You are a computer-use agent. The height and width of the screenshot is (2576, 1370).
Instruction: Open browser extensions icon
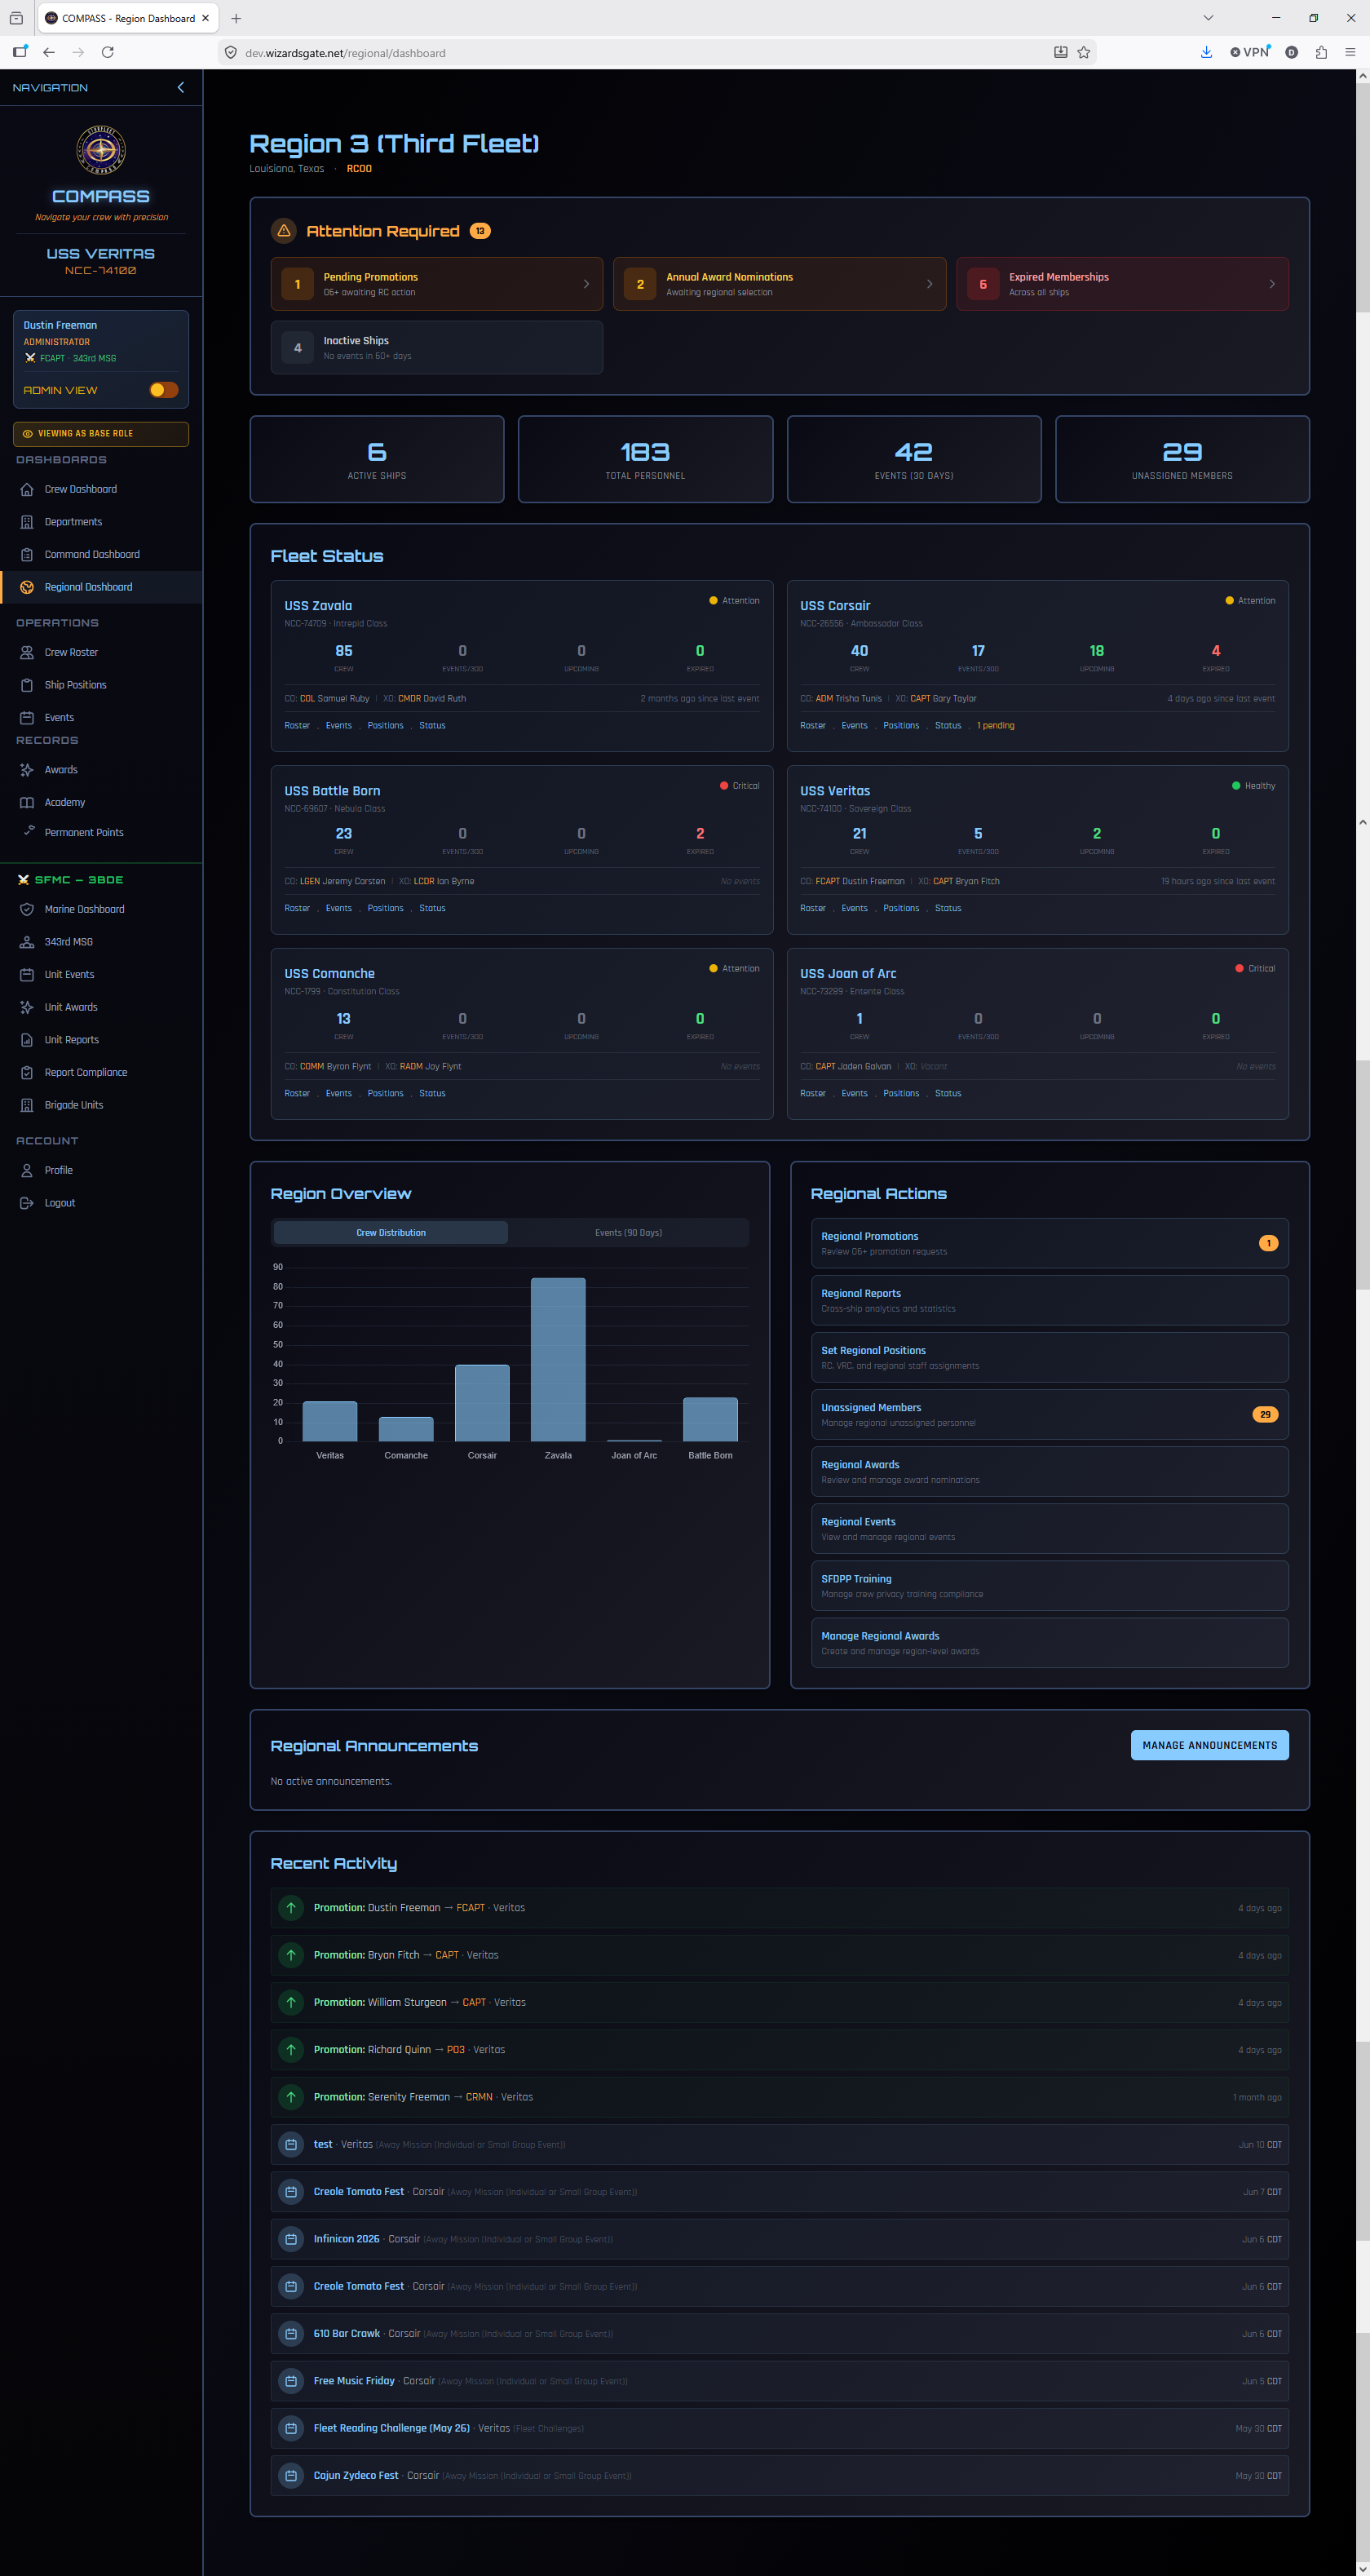coord(1321,52)
